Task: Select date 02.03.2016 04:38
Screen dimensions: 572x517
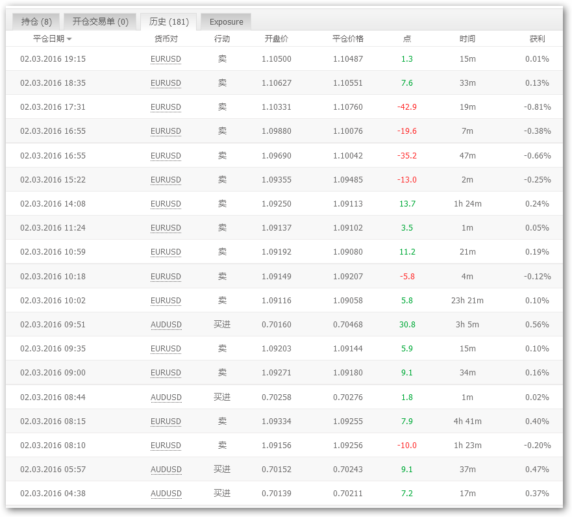Action: point(53,494)
